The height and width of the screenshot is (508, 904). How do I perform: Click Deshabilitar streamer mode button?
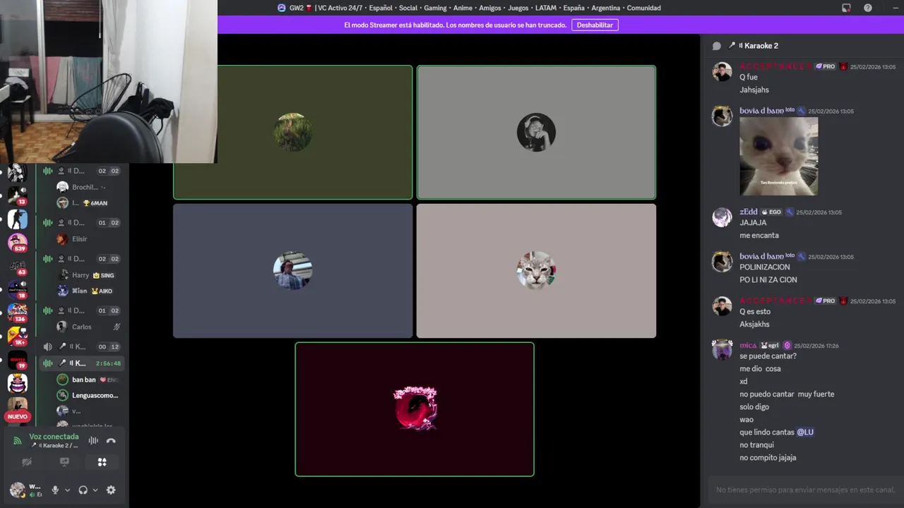click(x=595, y=25)
